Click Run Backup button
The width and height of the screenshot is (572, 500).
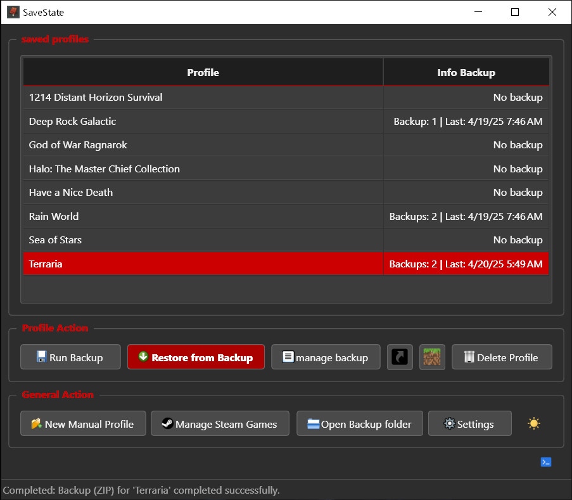pos(70,357)
